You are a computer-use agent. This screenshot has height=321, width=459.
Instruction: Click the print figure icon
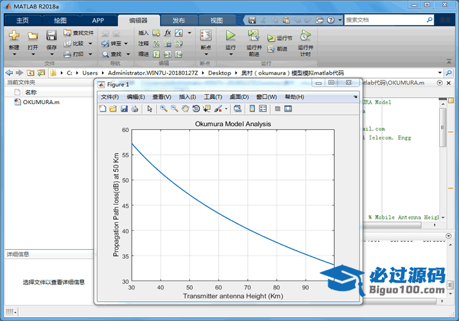pos(135,109)
